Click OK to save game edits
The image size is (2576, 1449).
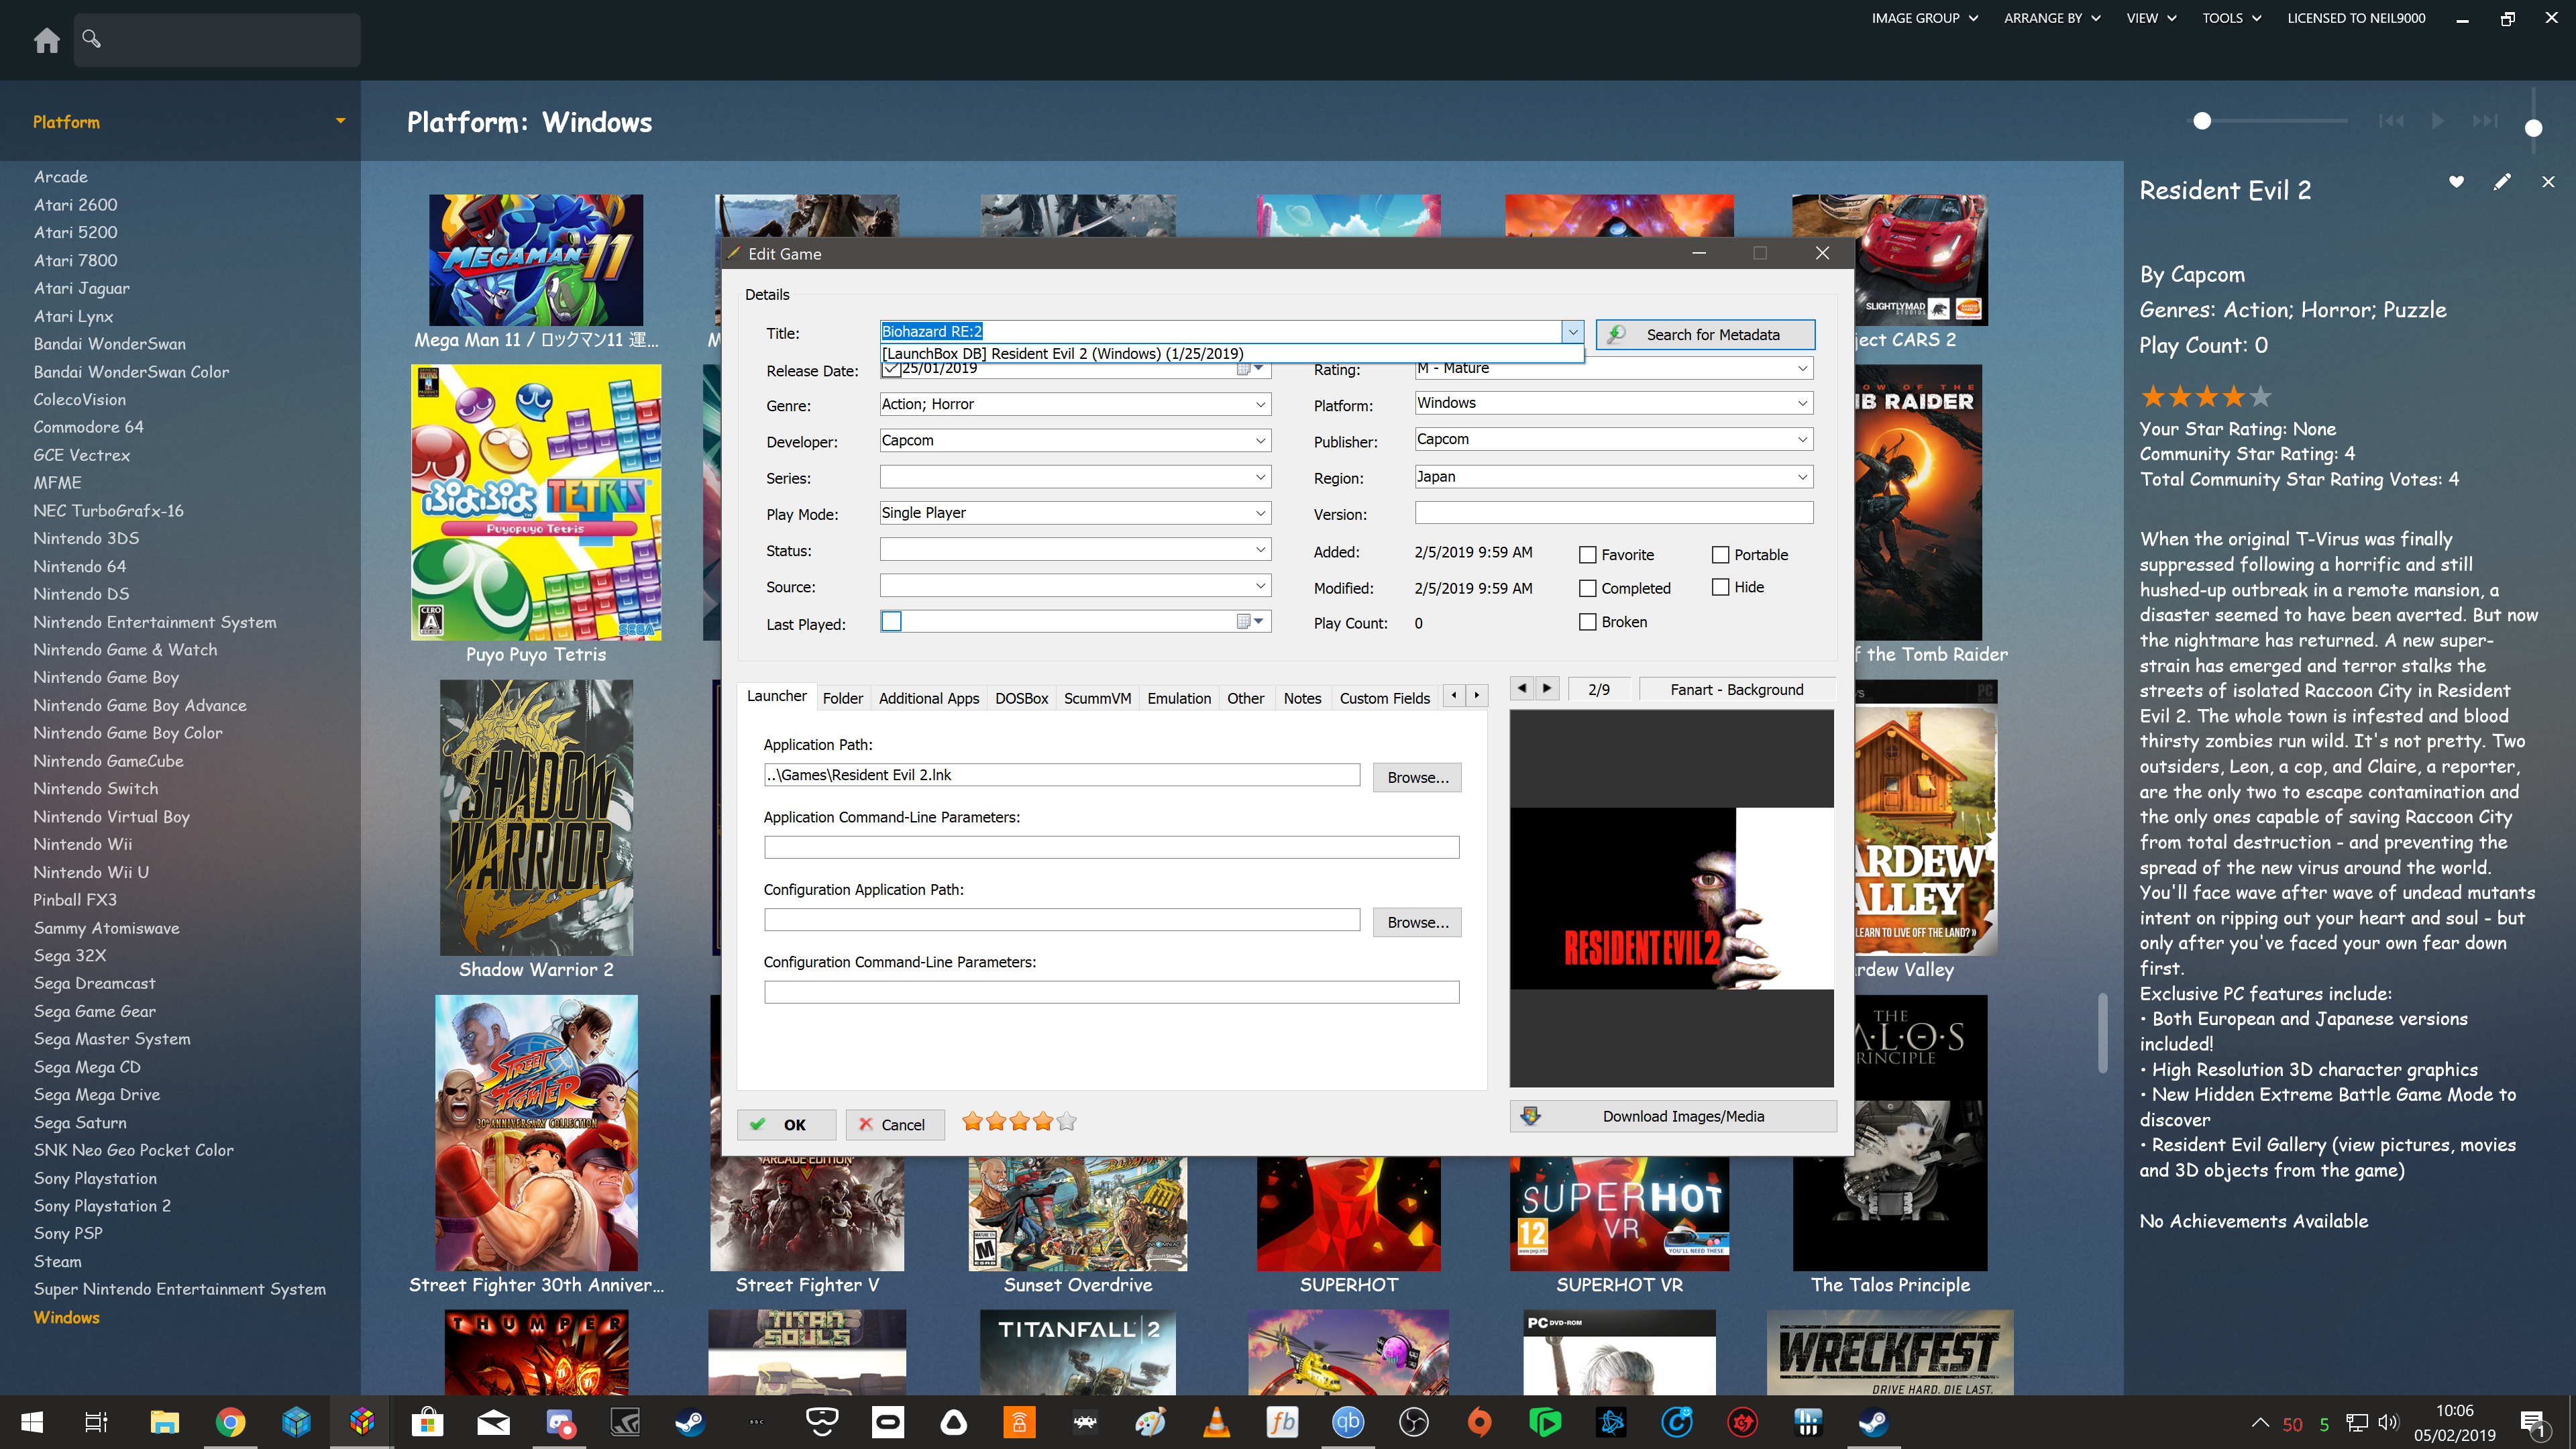786,1124
